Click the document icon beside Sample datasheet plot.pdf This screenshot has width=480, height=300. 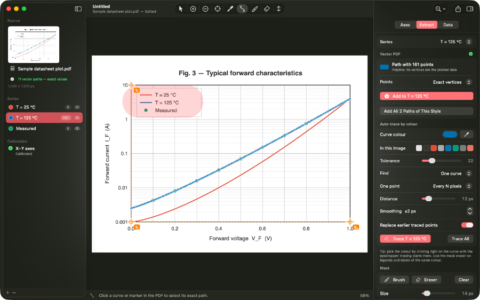(x=12, y=69)
